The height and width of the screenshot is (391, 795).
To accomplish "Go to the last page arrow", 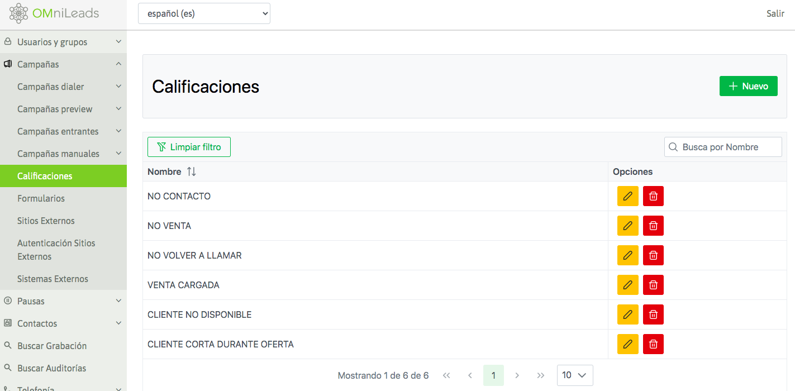I will pyautogui.click(x=540, y=375).
